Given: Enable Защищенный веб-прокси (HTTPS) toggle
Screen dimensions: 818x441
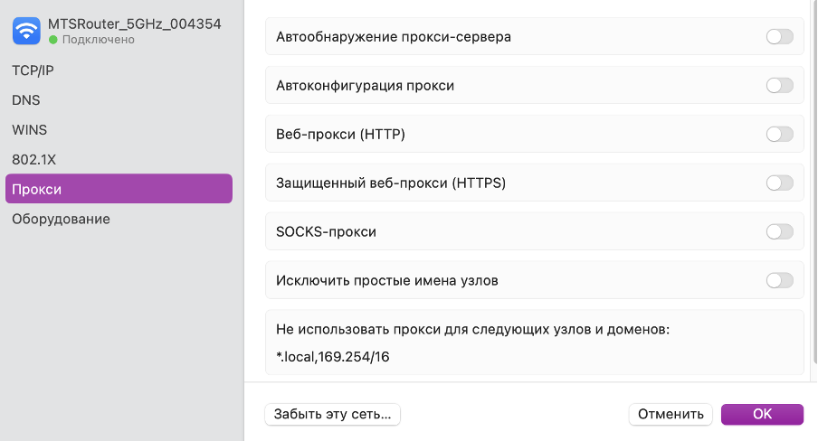Looking at the screenshot, I should [x=779, y=183].
